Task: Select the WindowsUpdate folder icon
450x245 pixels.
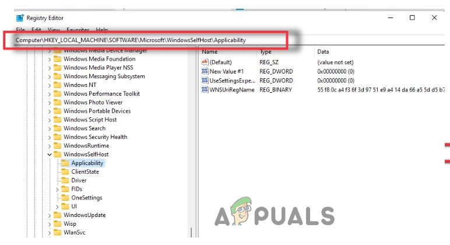Action: (x=58, y=215)
